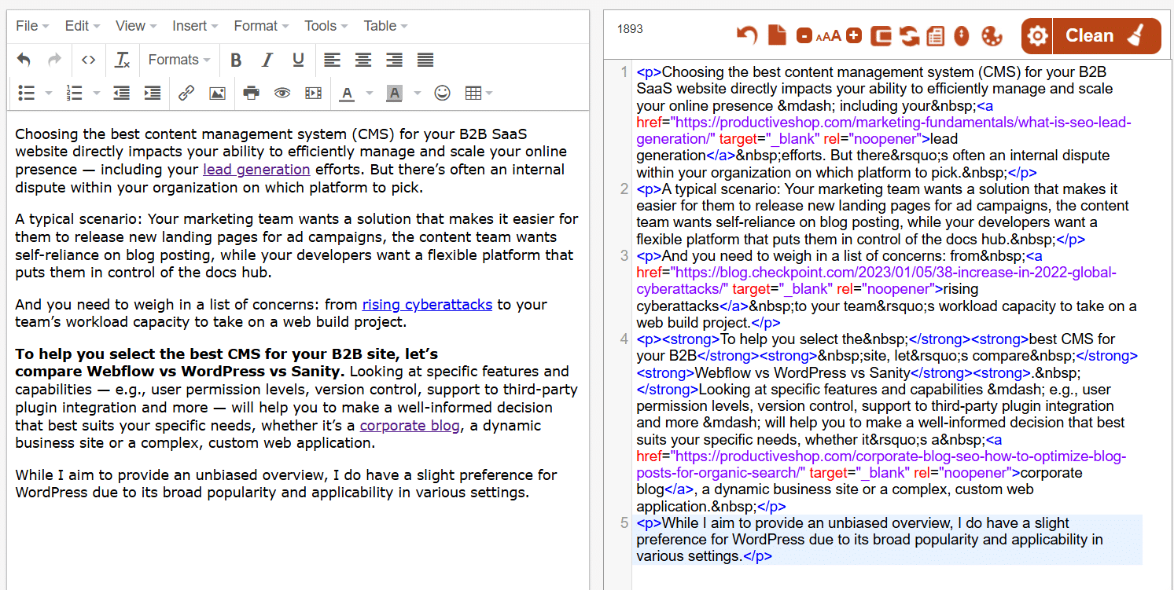Click bold 'compare Webflow vs WordPress vs Sanity' text
This screenshot has width=1174, height=590.
(x=179, y=371)
